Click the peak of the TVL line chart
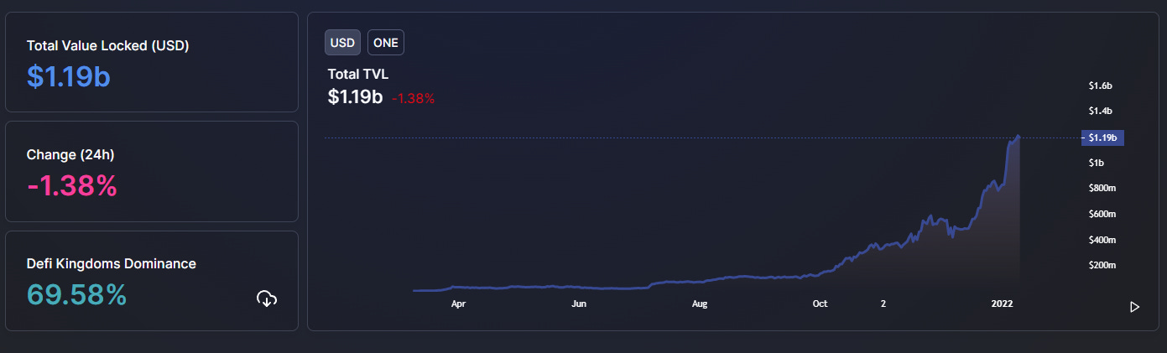This screenshot has width=1167, height=353. [1019, 135]
